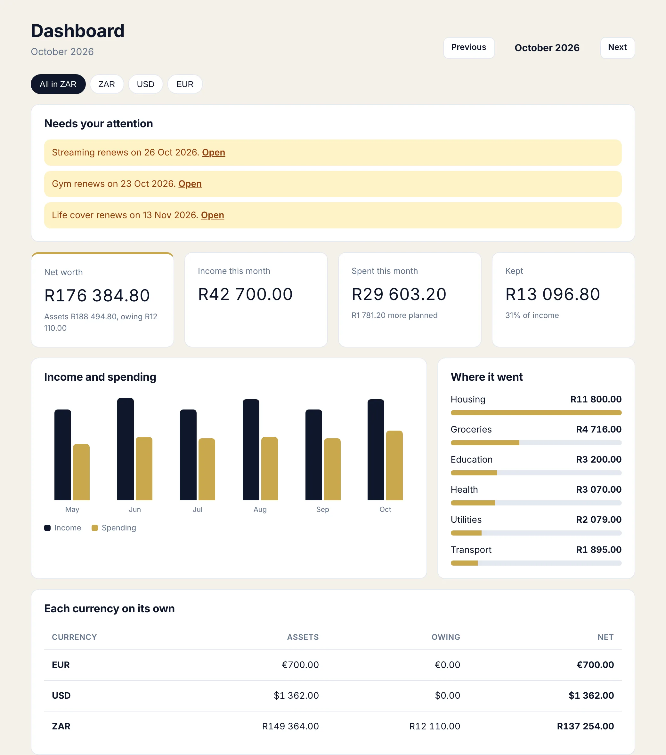Image resolution: width=666 pixels, height=755 pixels.
Task: Click the ASSETS column header
Action: click(303, 637)
